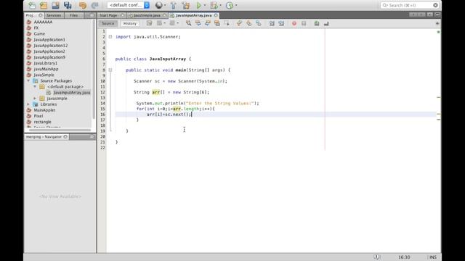Clear the Search field with X button
Viewport: 465px width, 261px height.
pos(435,5)
